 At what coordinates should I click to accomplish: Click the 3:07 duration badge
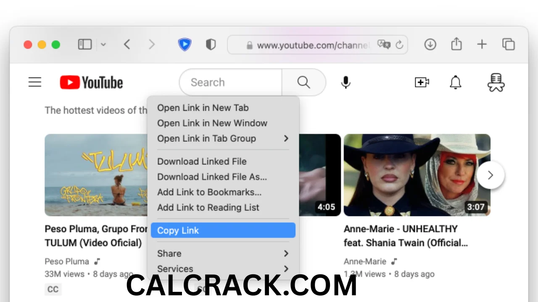click(476, 207)
